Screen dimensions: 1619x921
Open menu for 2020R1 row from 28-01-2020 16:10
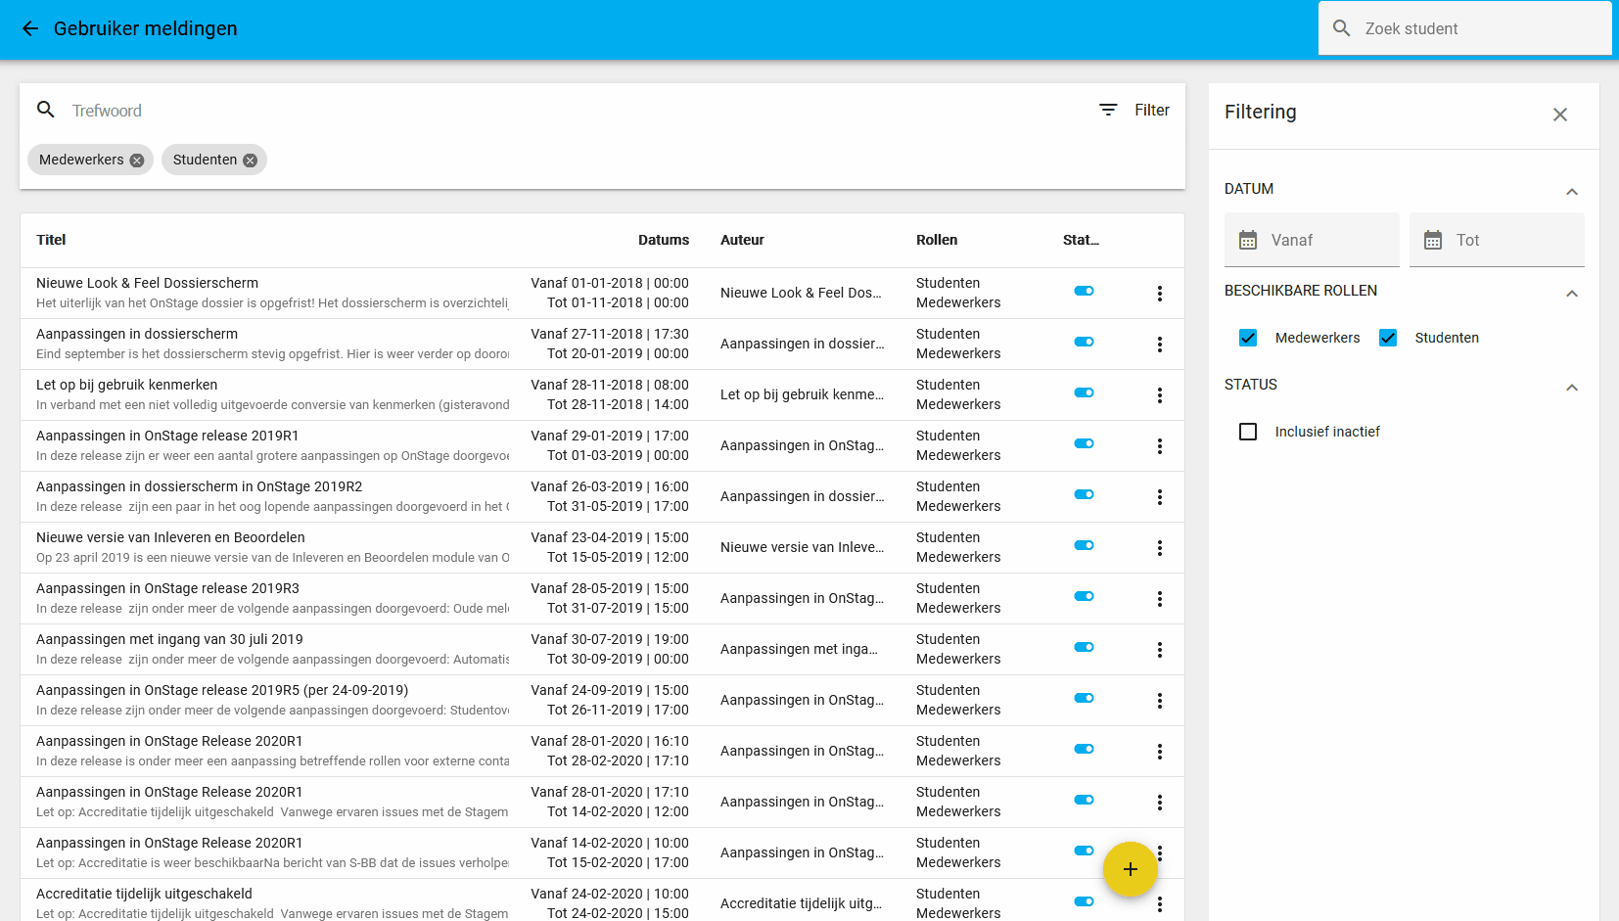[1160, 752]
